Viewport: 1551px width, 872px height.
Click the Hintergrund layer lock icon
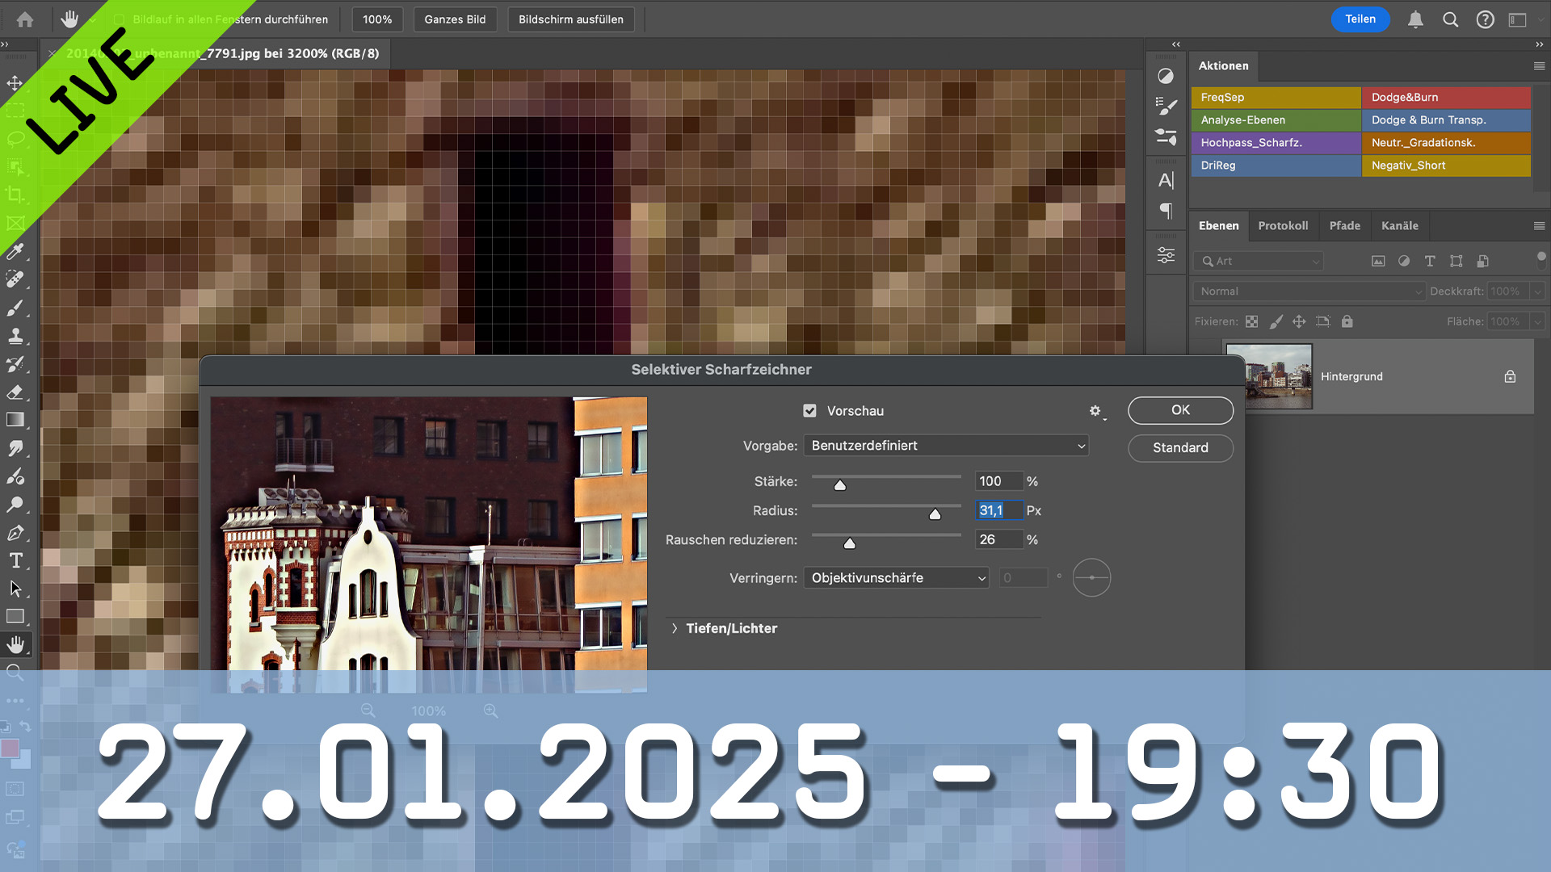click(1510, 376)
